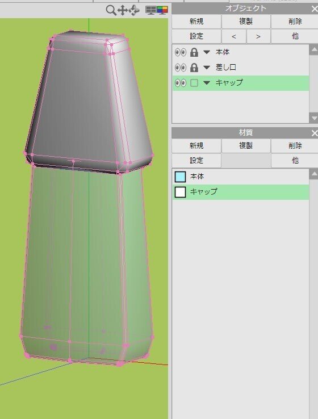Select the キャップ object row
The height and width of the screenshot is (419, 318).
pos(241,83)
